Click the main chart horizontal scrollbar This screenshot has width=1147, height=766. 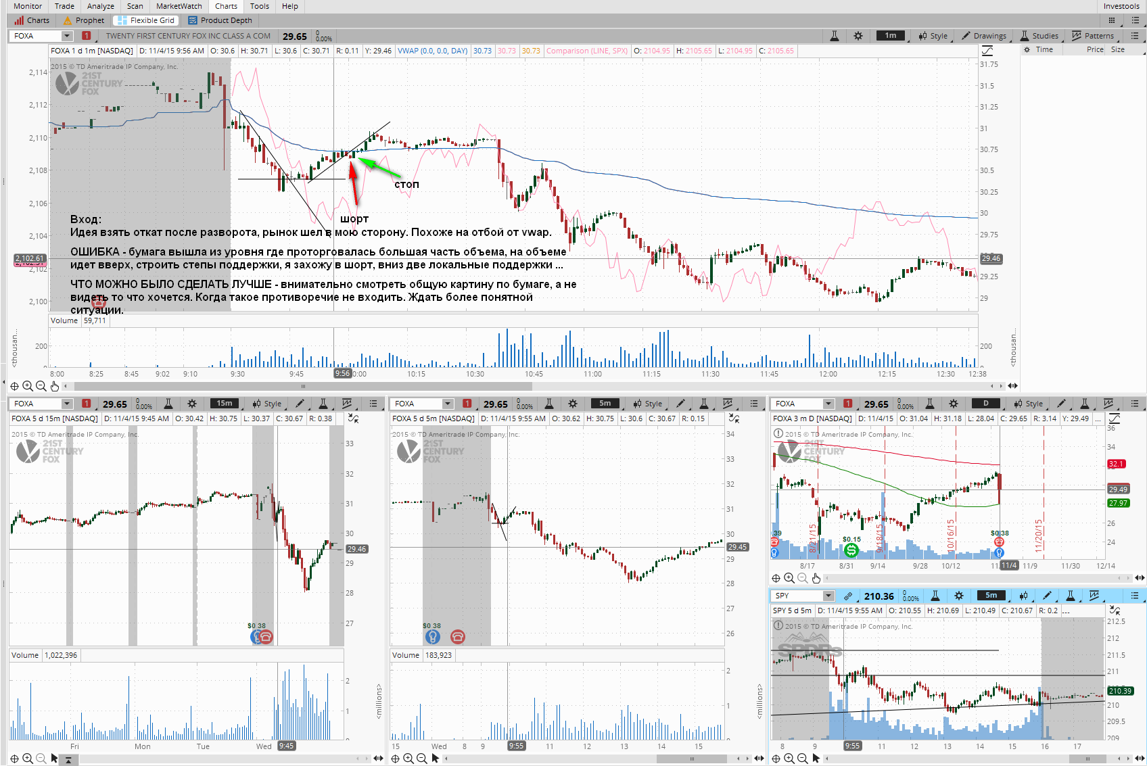303,386
